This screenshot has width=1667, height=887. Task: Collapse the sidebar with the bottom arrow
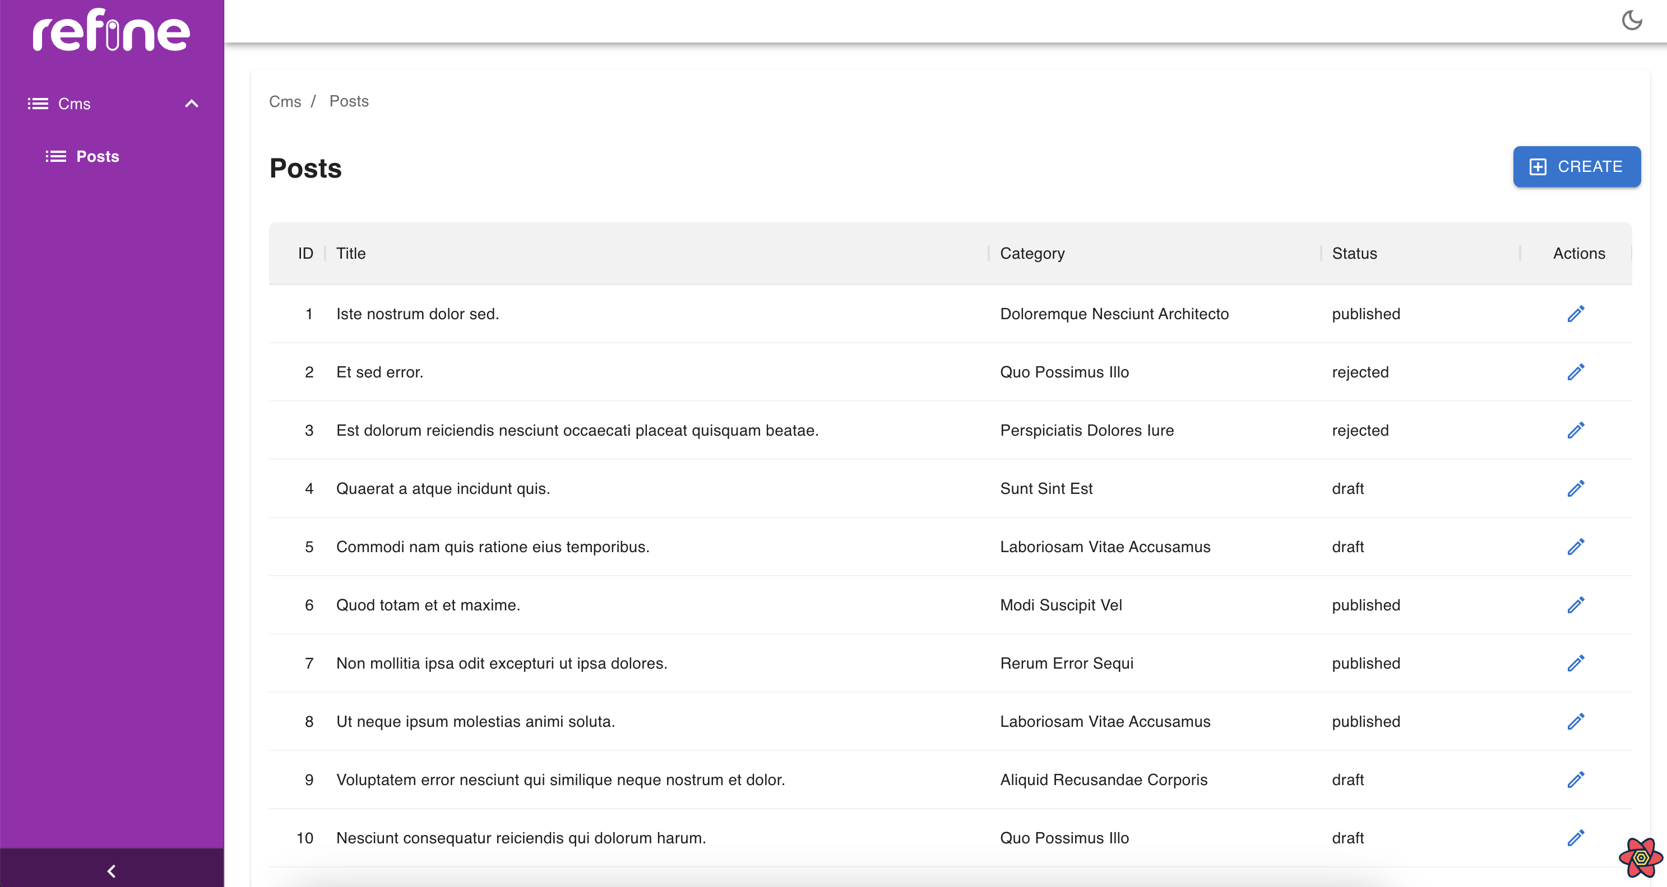pyautogui.click(x=112, y=871)
